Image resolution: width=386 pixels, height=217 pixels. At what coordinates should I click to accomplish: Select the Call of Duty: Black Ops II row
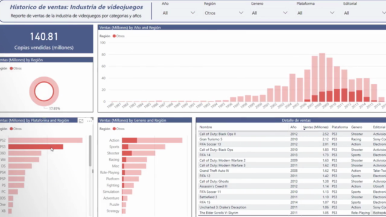[292, 134]
